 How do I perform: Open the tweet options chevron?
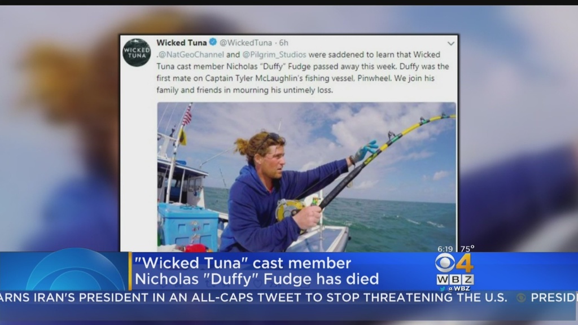(x=450, y=43)
